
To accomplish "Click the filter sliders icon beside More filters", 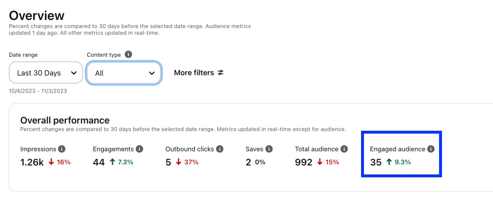I will coord(221,73).
